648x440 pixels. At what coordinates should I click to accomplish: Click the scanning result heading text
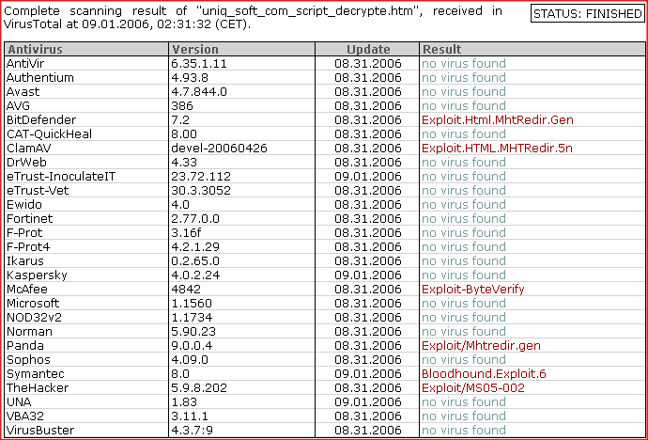[253, 17]
